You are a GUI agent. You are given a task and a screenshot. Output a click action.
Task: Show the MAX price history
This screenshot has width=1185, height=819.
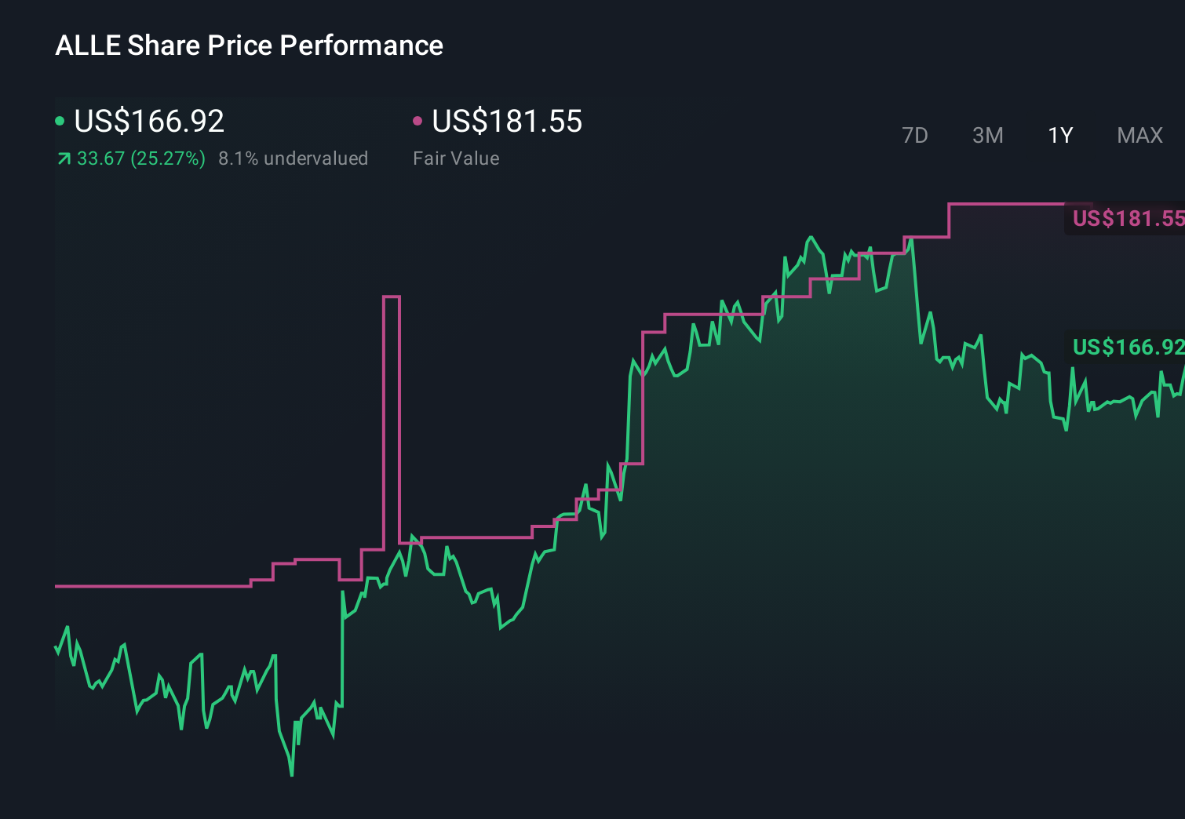(x=1139, y=136)
